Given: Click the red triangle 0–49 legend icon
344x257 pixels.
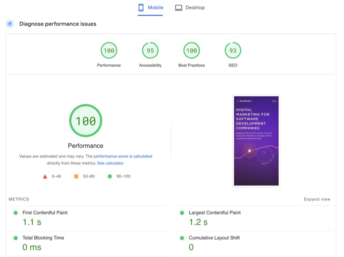Looking at the screenshot, I should (x=45, y=176).
